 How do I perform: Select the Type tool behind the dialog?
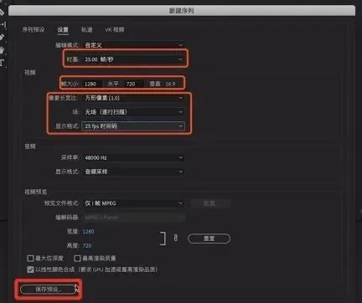coord(2,62)
